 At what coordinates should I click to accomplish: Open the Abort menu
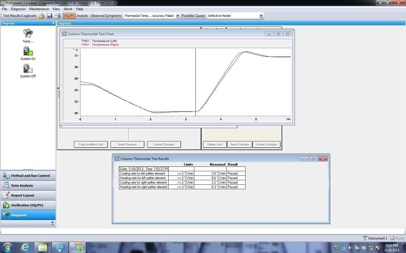68,9
